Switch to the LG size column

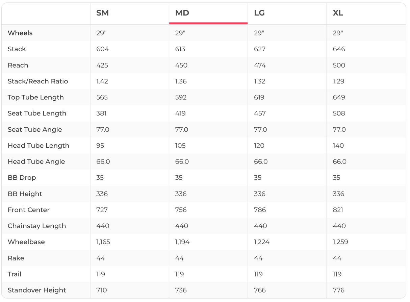pyautogui.click(x=259, y=13)
